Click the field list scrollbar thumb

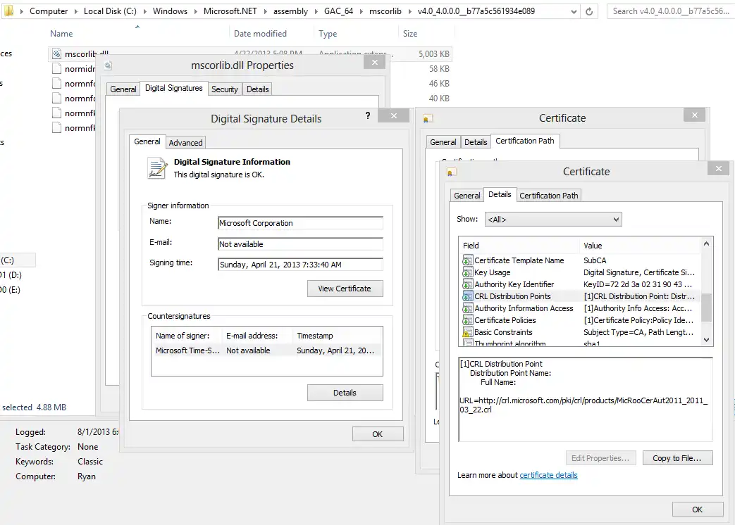[706, 308]
